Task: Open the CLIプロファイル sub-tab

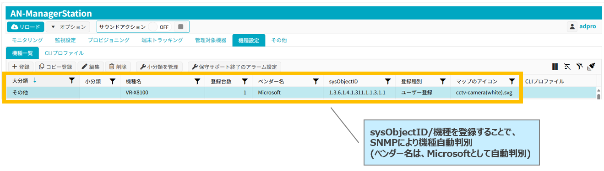Action: point(64,53)
